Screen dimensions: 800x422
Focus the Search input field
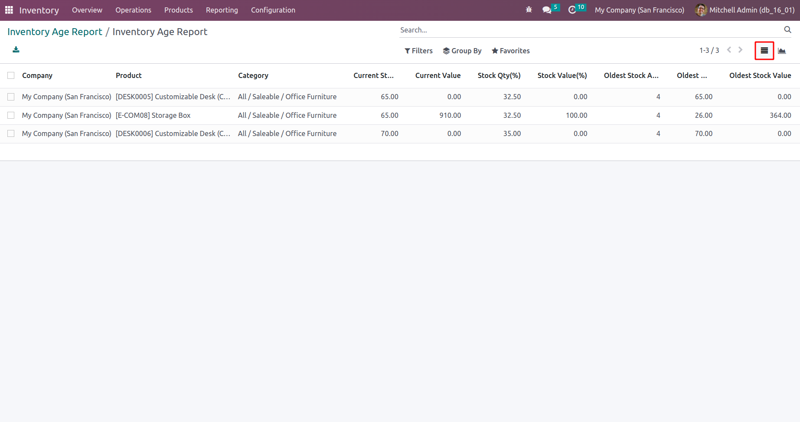click(x=590, y=30)
